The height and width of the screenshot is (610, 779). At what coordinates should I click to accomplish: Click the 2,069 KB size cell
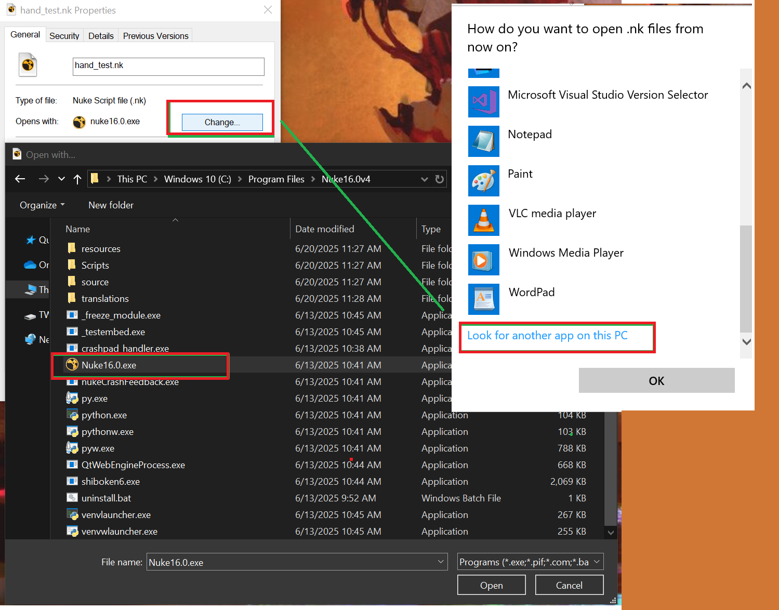point(567,482)
